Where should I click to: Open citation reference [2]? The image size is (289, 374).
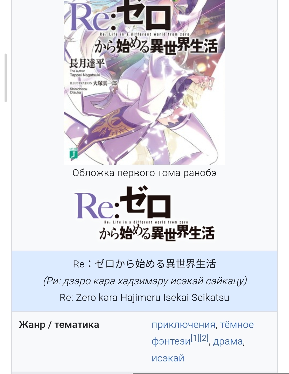click(204, 338)
